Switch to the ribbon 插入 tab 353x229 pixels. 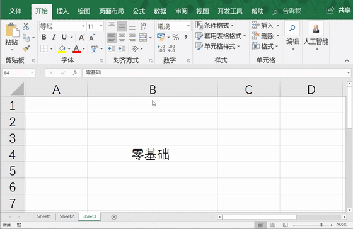(x=62, y=11)
